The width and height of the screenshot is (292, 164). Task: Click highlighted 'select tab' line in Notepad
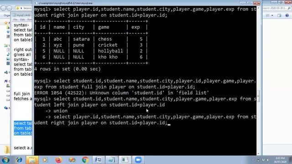(23, 123)
